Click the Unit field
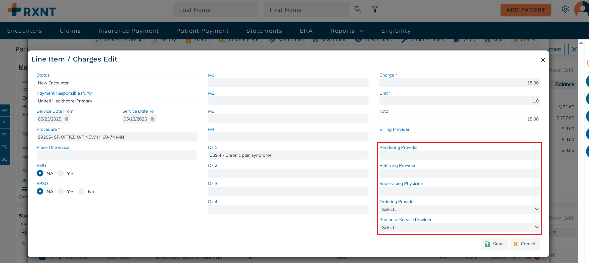The height and width of the screenshot is (263, 589). tap(460, 101)
